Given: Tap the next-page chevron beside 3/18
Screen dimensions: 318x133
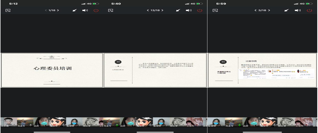Looking at the screenshot, I should [269, 10].
